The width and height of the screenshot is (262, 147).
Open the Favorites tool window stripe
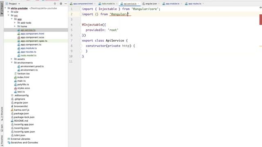(2, 141)
